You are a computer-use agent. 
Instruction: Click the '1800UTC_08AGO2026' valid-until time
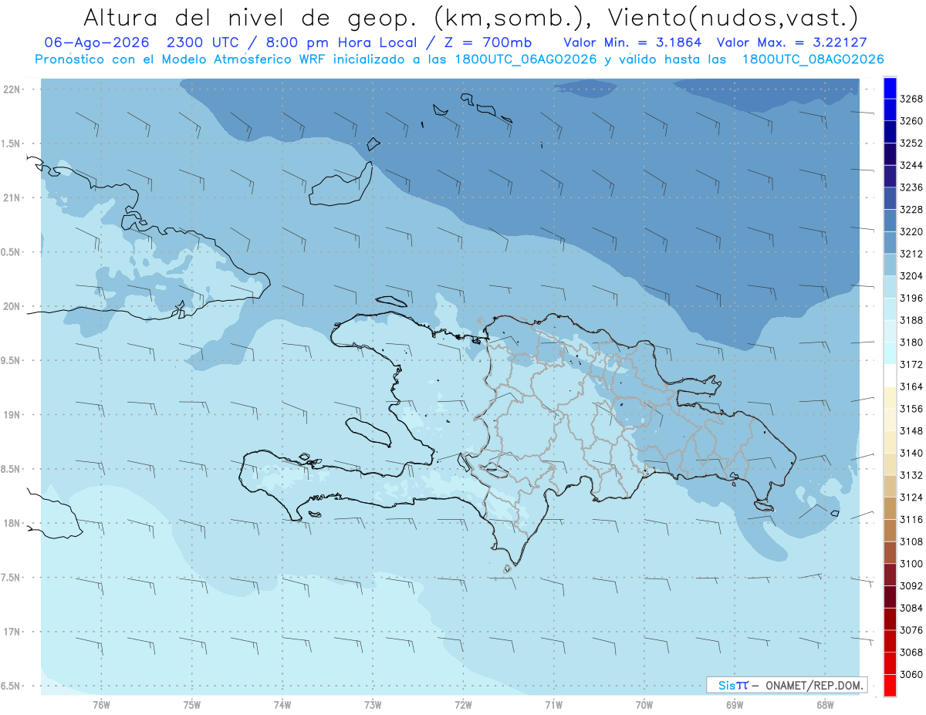[813, 59]
